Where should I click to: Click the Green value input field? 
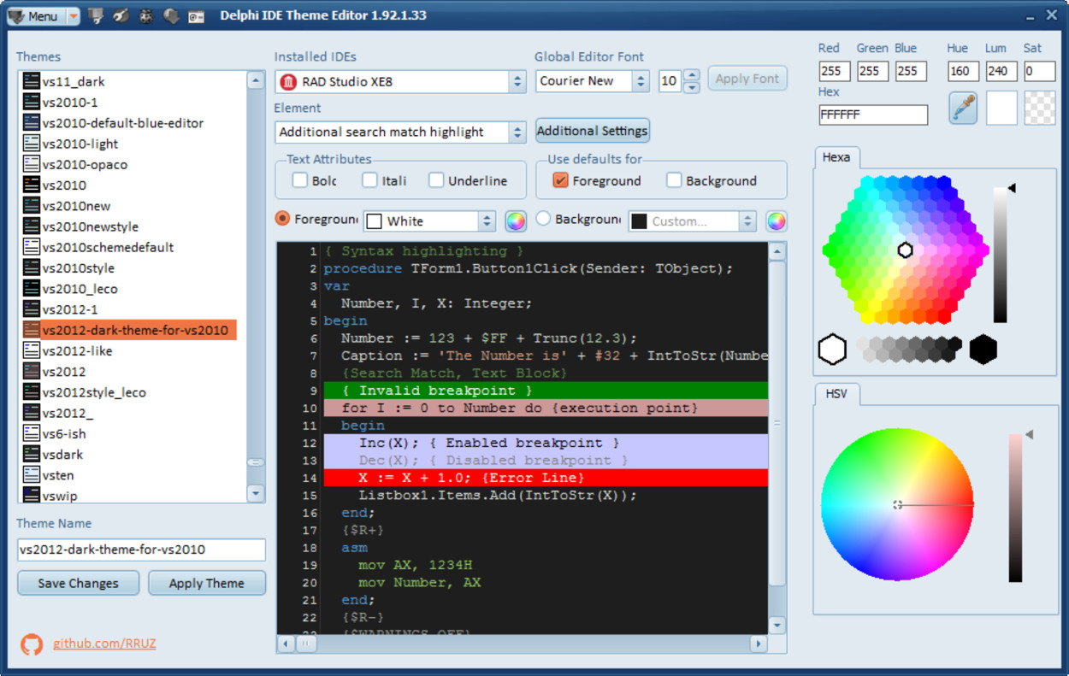[872, 72]
